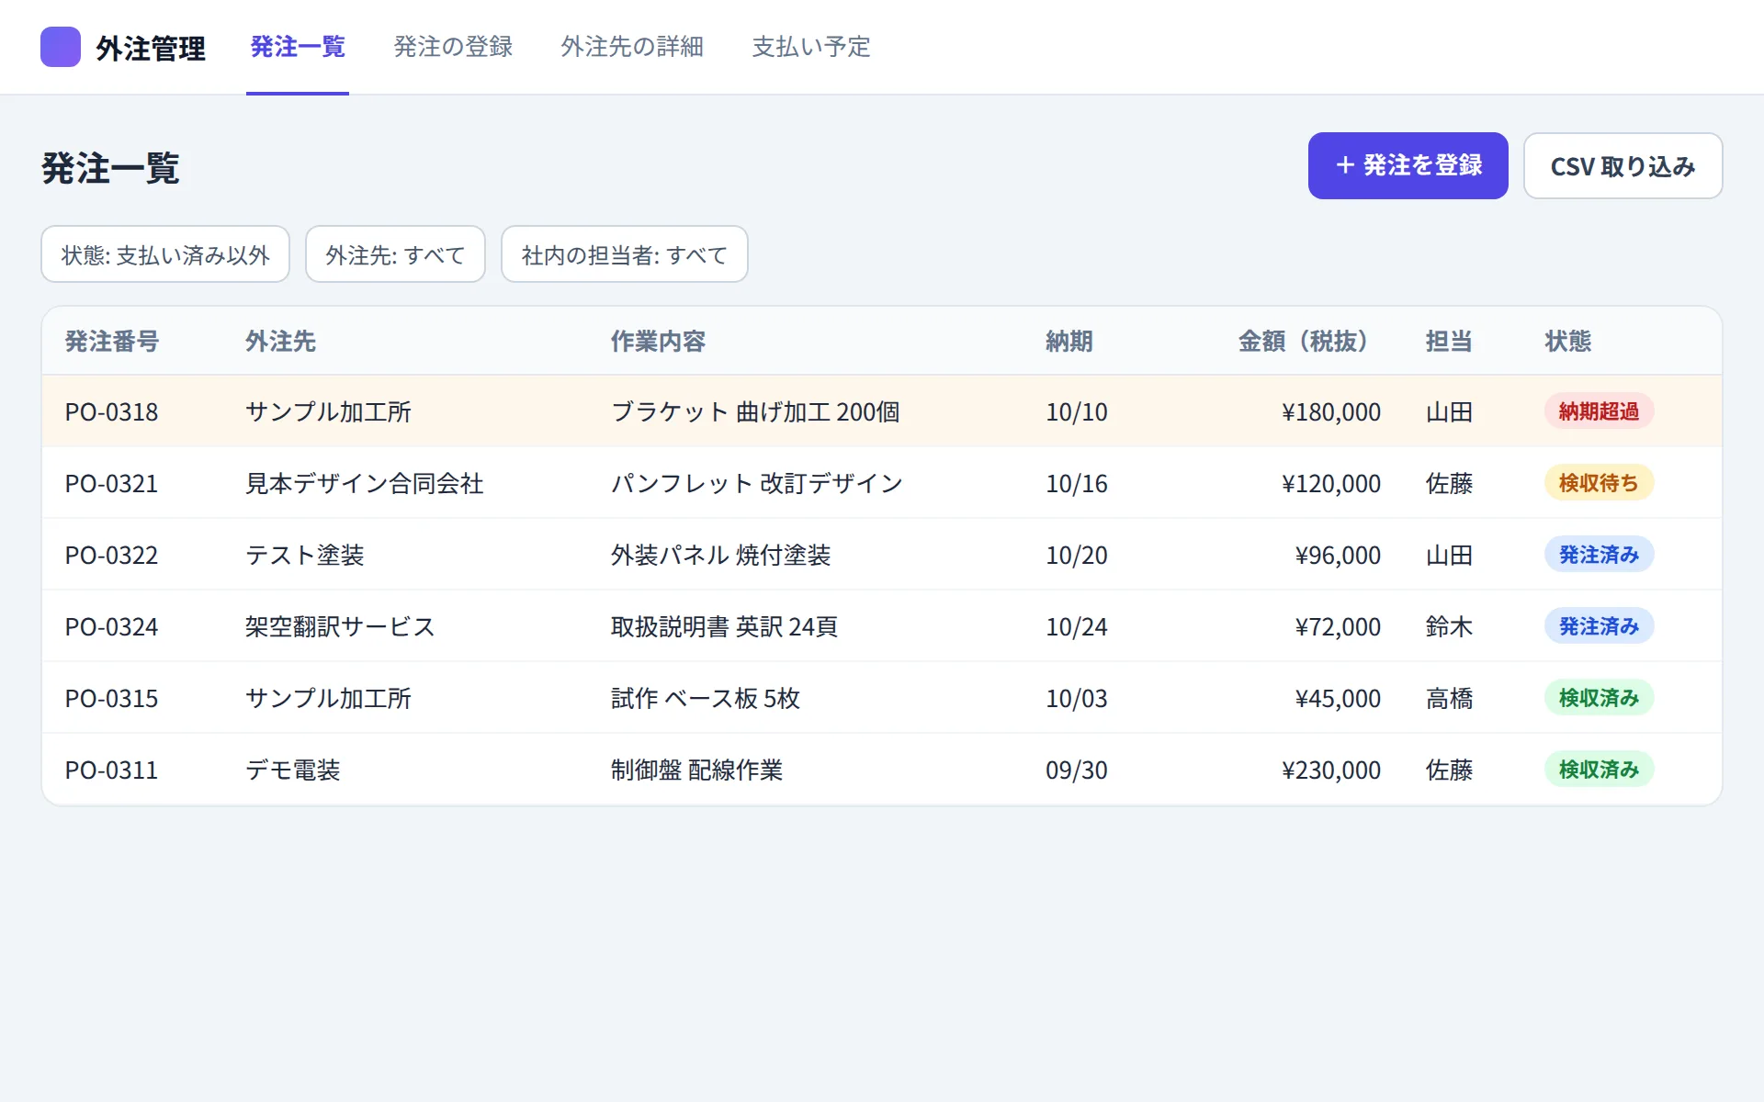Click vendor デモ電装

point(293,770)
